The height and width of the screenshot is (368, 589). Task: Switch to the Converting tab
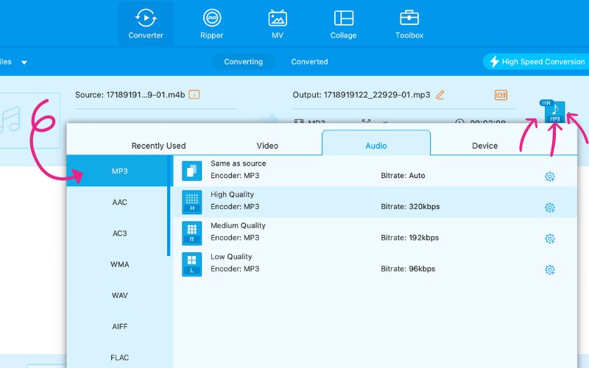[x=244, y=62]
